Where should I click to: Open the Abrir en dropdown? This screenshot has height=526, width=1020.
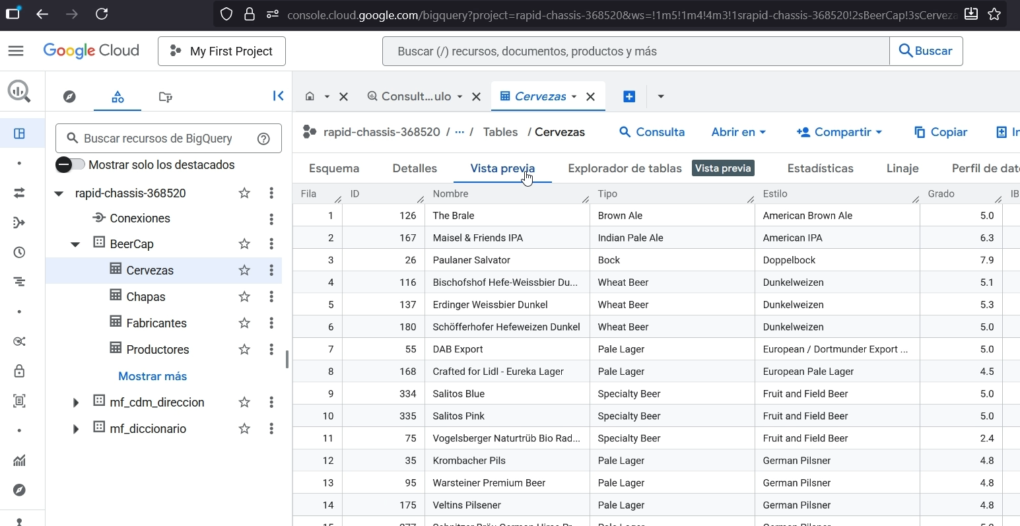tap(737, 132)
